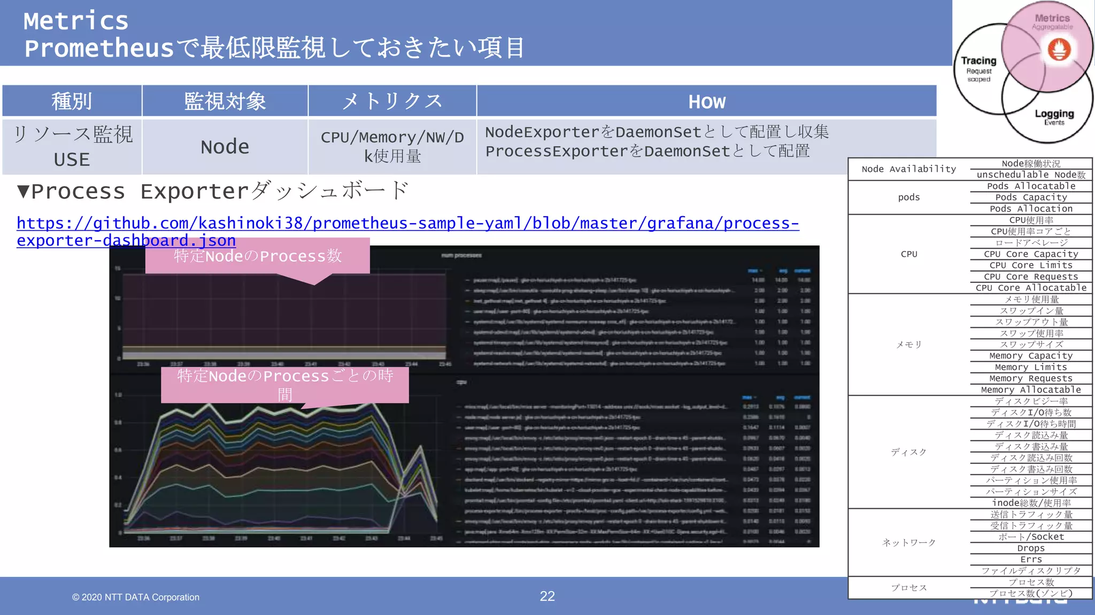The width and height of the screenshot is (1095, 615).
Task: Select the inode総数/使用率 row
Action: [x=1031, y=503]
